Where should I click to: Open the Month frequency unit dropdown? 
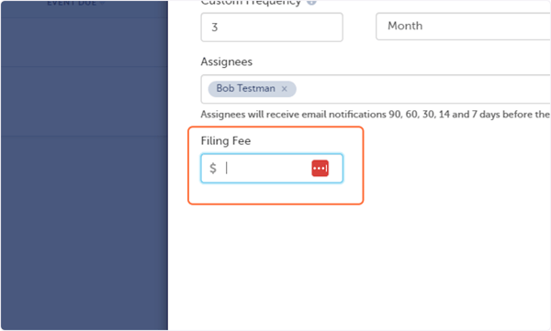[463, 27]
